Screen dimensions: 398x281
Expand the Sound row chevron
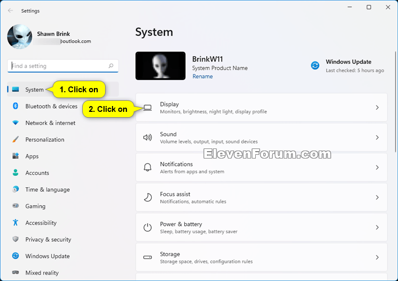(377, 137)
